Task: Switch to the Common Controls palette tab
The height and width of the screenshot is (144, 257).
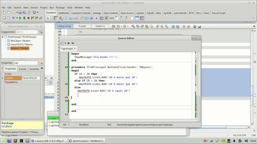Action: click(81, 13)
